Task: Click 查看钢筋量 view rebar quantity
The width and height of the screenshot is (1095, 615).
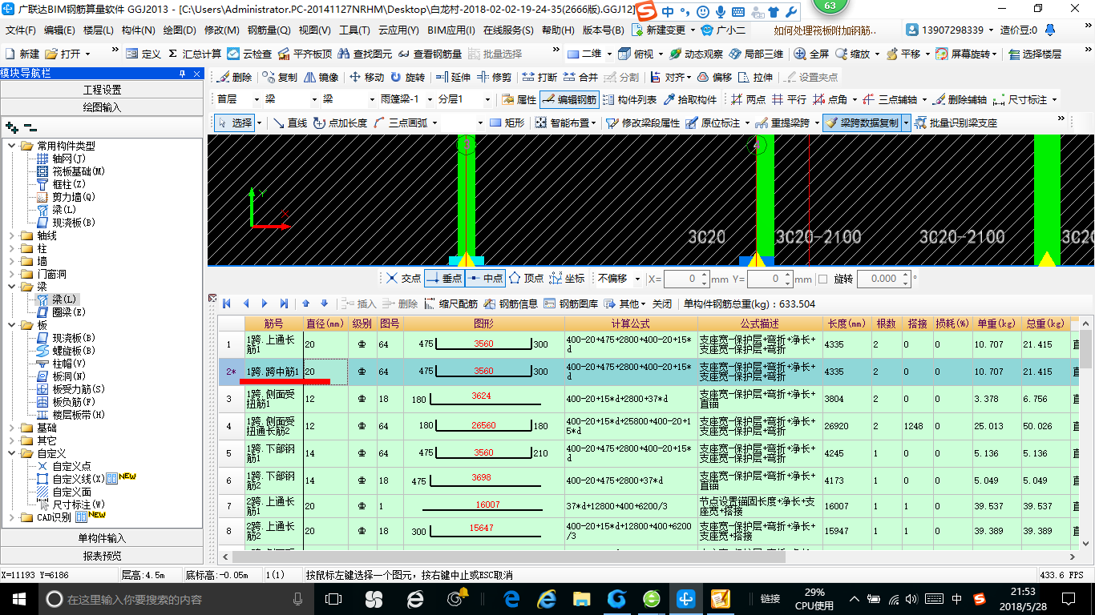Action: [430, 54]
